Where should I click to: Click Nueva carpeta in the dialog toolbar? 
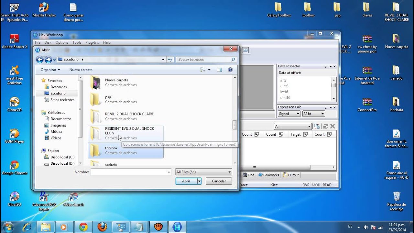(81, 70)
